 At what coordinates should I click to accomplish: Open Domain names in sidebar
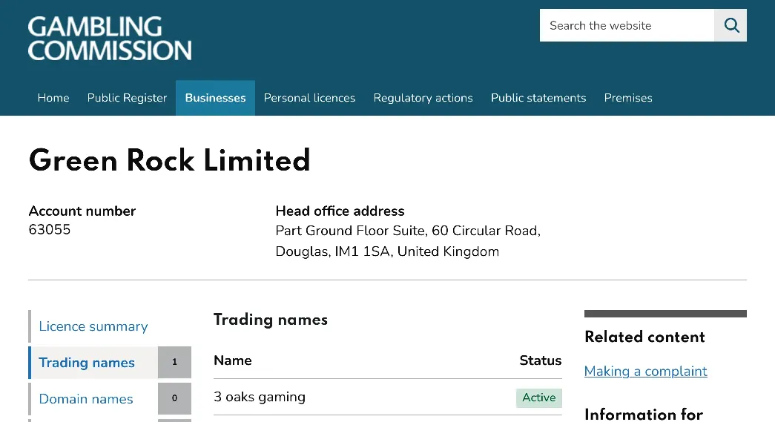tap(86, 399)
